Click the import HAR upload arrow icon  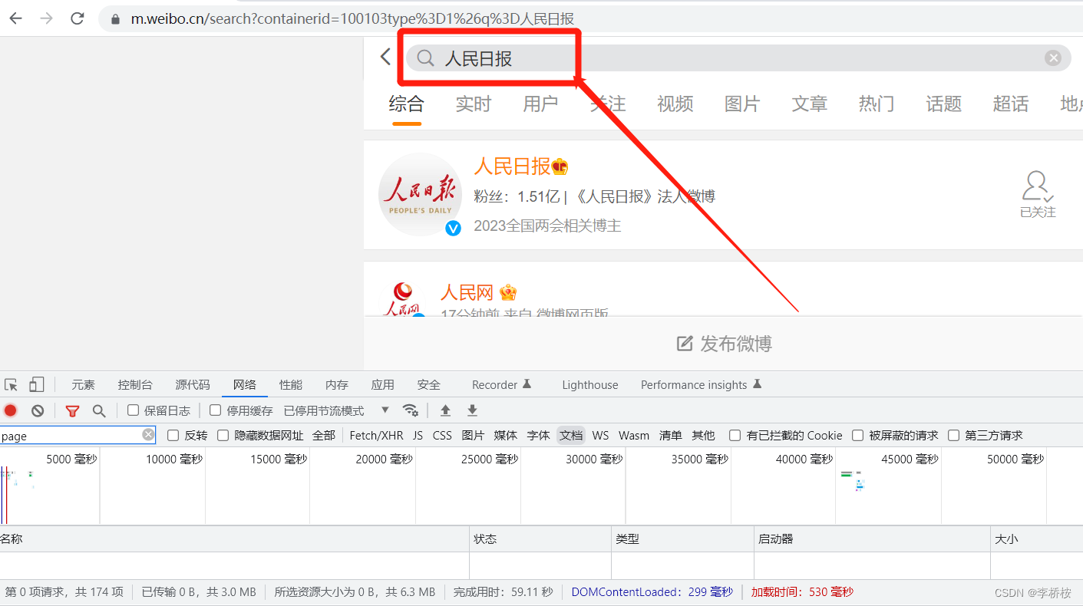[x=445, y=410]
